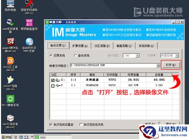The image size is (189, 139).
Task: Click in the 映像文件路径 input field
Action: pos(113,65)
